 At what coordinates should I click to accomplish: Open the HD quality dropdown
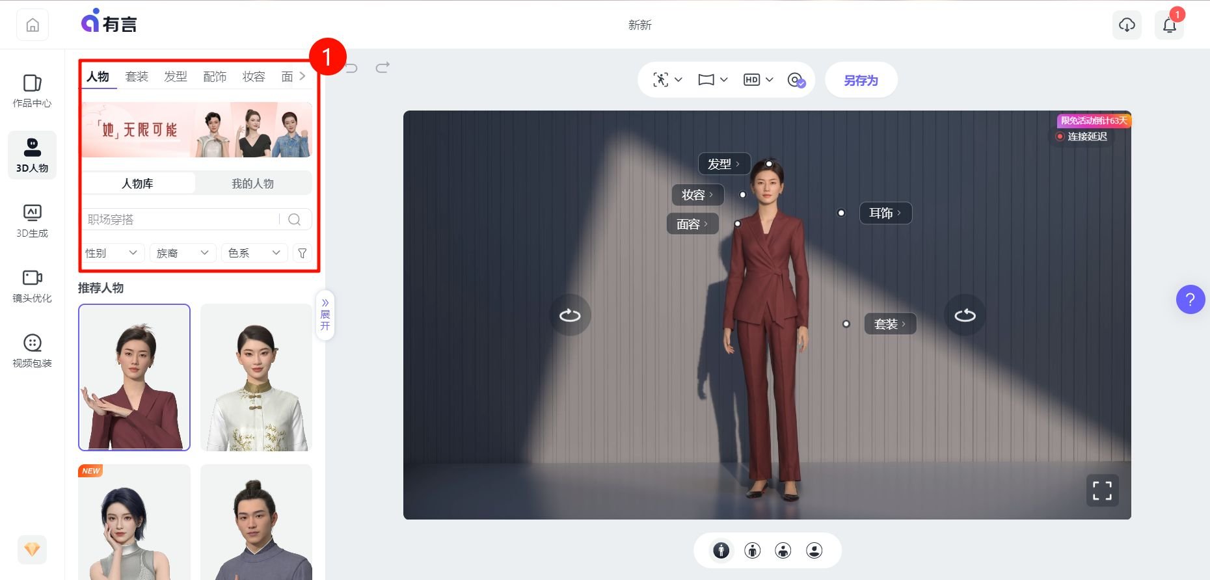pos(759,80)
